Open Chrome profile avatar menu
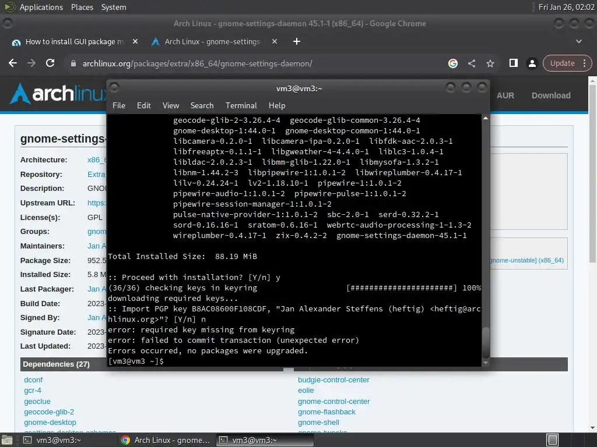The image size is (597, 447). (x=532, y=63)
